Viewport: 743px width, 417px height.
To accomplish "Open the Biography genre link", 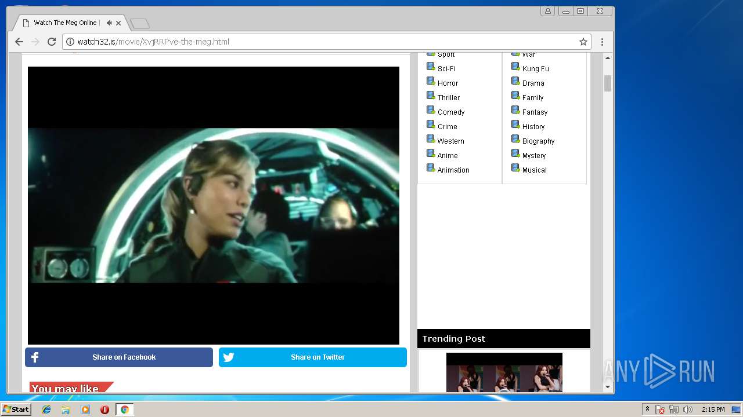I will [x=539, y=141].
